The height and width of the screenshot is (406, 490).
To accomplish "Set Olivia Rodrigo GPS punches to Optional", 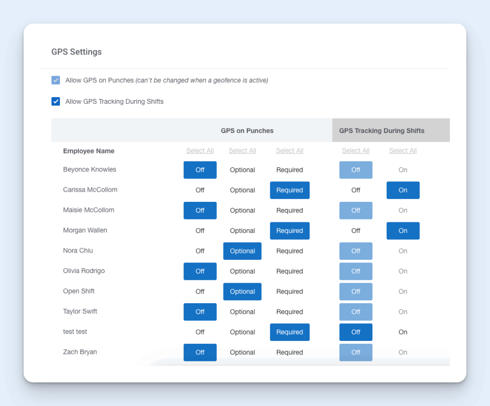I will tap(242, 271).
